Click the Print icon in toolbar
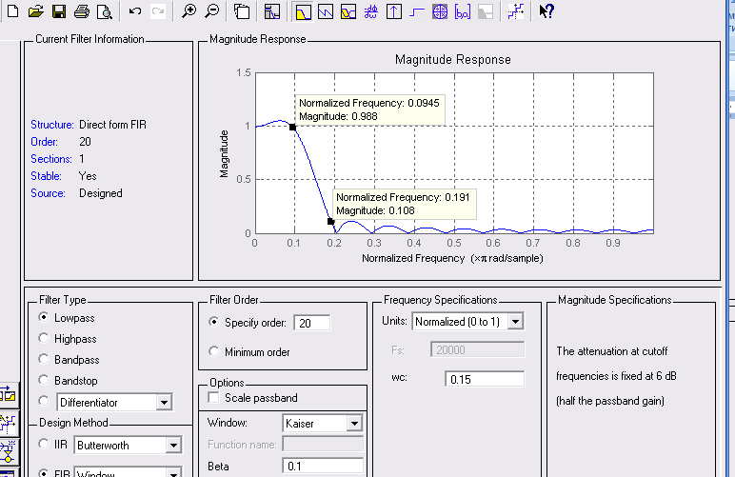 pos(82,11)
